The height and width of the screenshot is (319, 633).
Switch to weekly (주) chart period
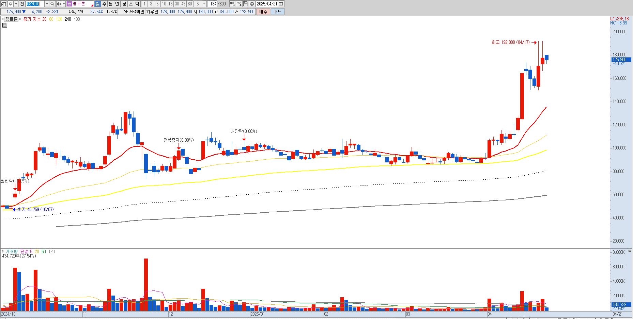pos(104,4)
